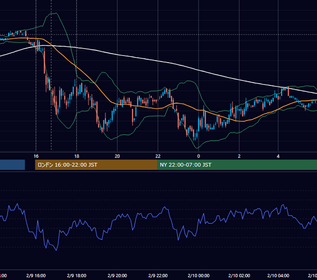
Task: Click the 2/9 20:00 label on the lower axis
Action: 117,275
